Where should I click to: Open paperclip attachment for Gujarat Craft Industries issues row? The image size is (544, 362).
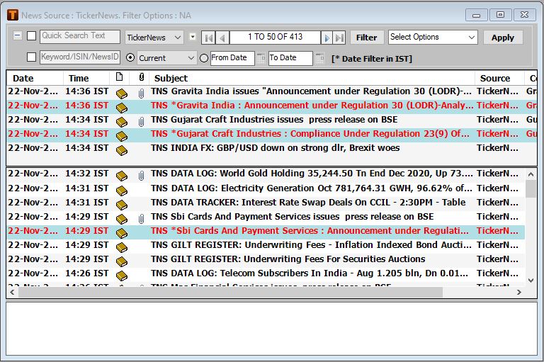coord(141,122)
